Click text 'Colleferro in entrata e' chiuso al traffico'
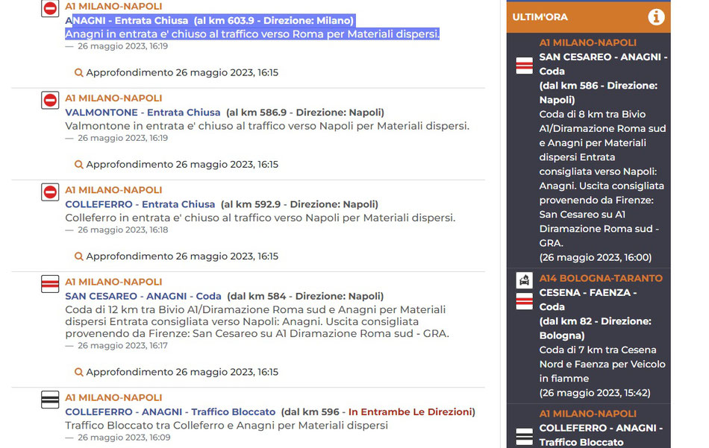This screenshot has width=709, height=448. [260, 218]
